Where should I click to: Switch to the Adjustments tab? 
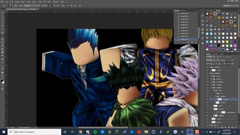210,10
